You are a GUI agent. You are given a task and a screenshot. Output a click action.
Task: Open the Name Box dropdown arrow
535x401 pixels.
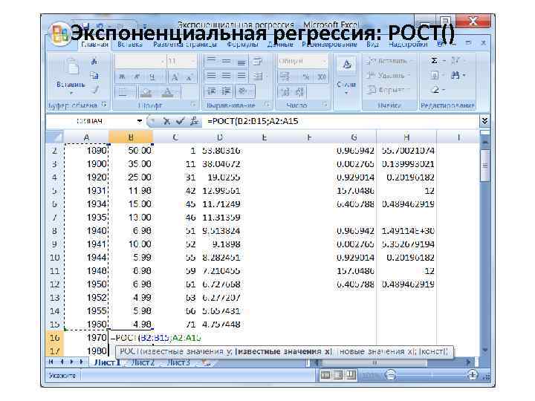(x=140, y=121)
